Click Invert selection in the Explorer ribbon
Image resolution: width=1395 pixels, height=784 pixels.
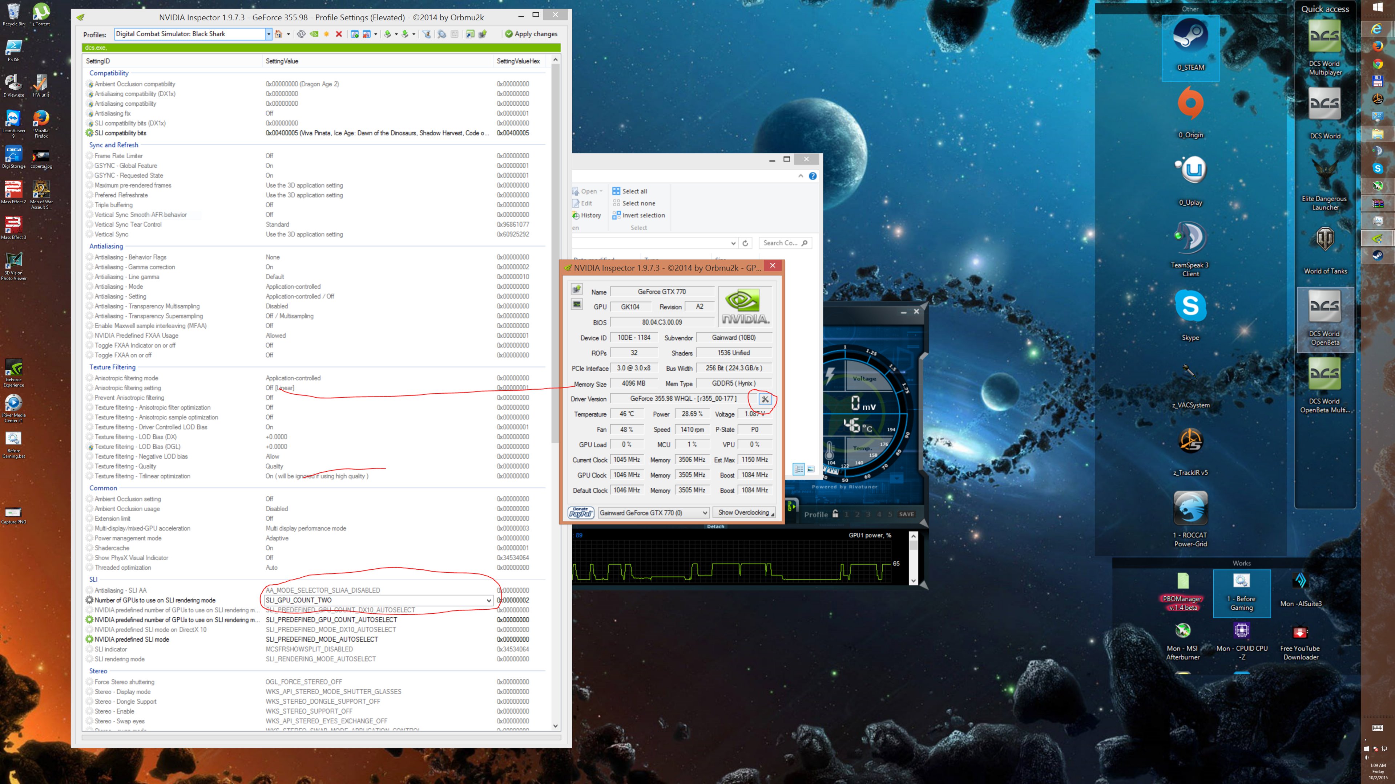pyautogui.click(x=638, y=215)
